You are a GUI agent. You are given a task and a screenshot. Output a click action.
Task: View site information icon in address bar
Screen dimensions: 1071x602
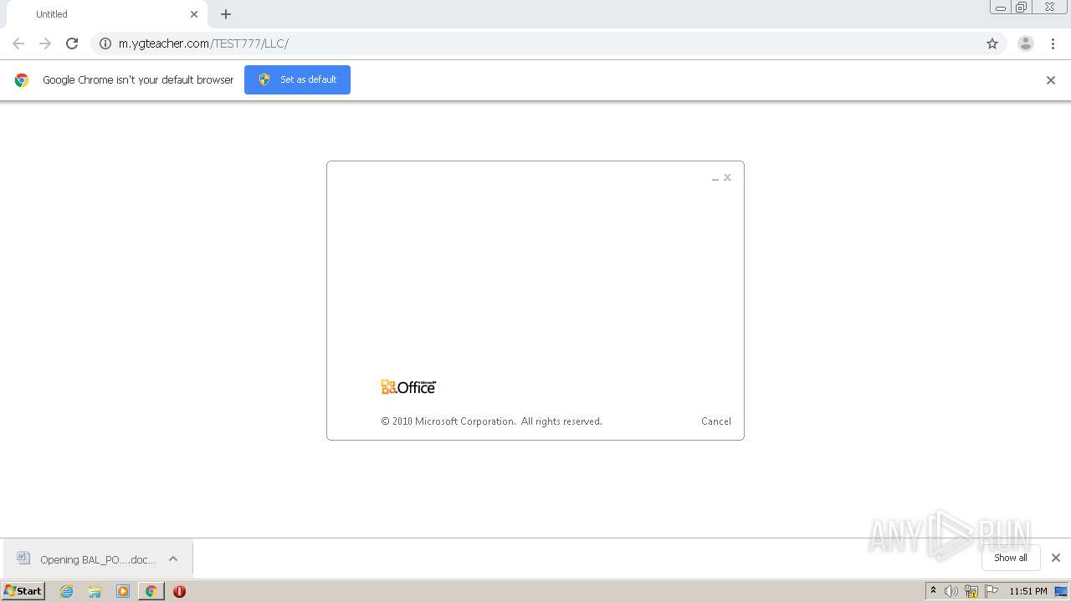[x=105, y=43]
